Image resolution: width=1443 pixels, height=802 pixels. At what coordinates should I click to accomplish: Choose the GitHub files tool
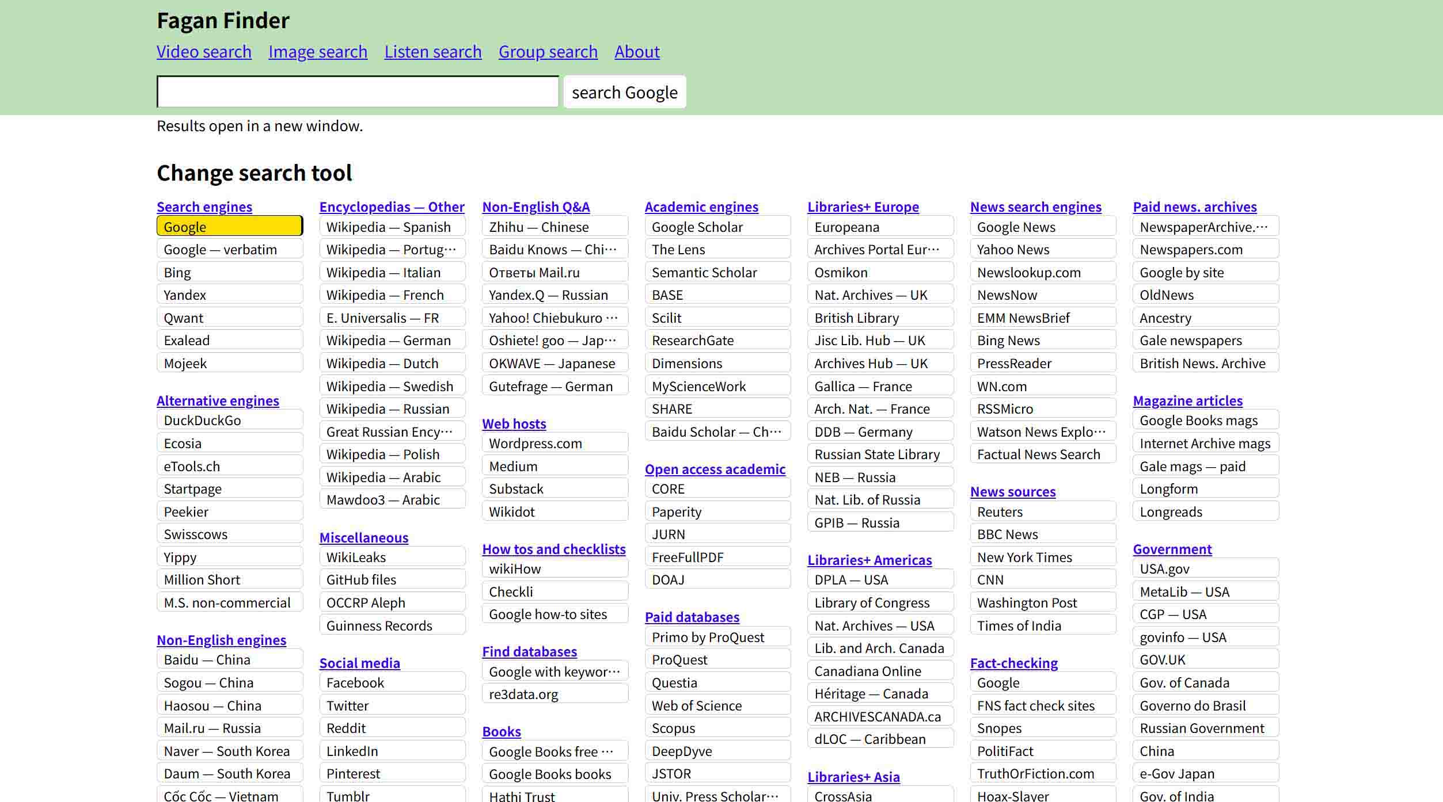click(393, 579)
